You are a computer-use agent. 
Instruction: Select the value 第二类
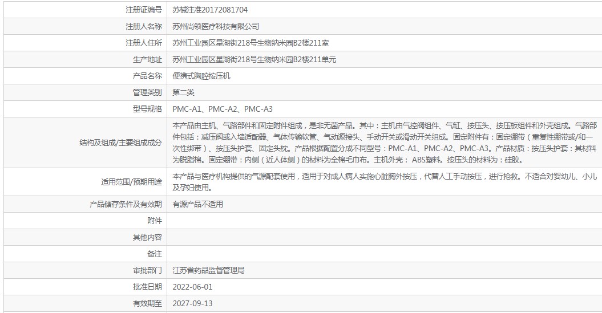pos(184,92)
